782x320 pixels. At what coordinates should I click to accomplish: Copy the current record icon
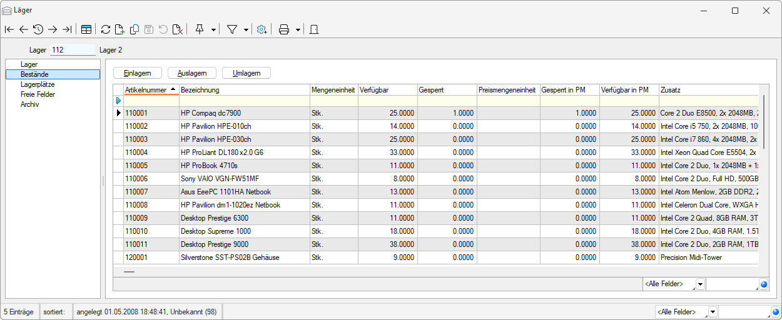click(x=135, y=29)
